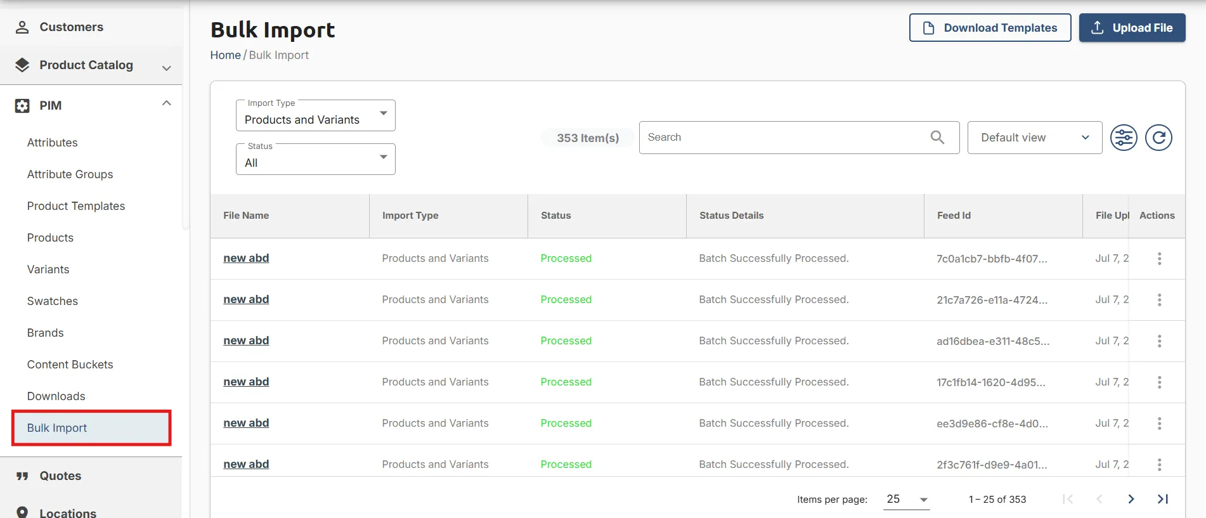Image resolution: width=1206 pixels, height=518 pixels.
Task: Open Attributes in sidebar
Action: (53, 143)
